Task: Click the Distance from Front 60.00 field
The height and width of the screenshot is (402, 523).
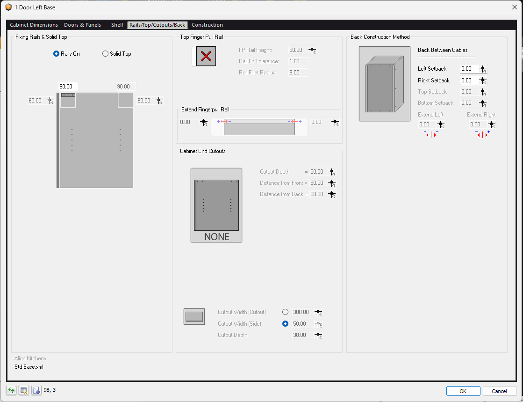Action: (318, 183)
